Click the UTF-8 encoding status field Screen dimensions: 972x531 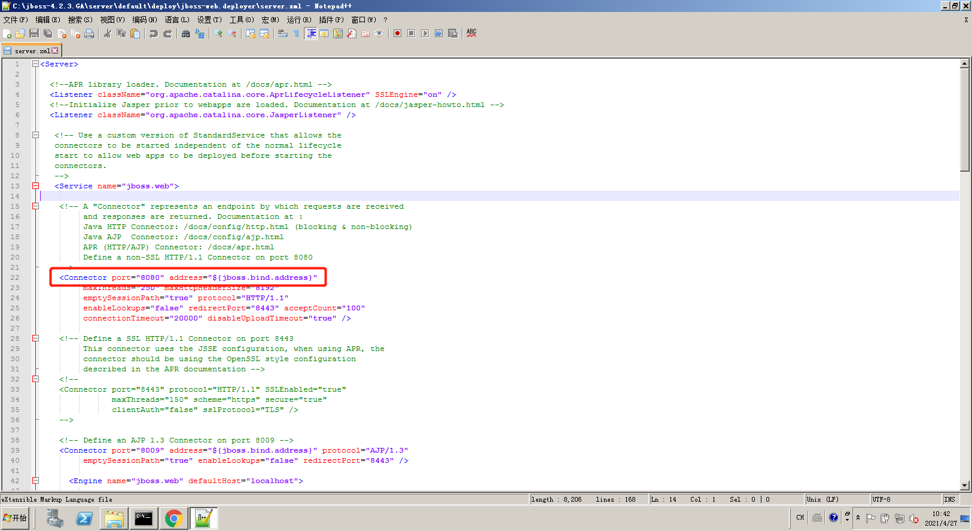[x=905, y=499]
